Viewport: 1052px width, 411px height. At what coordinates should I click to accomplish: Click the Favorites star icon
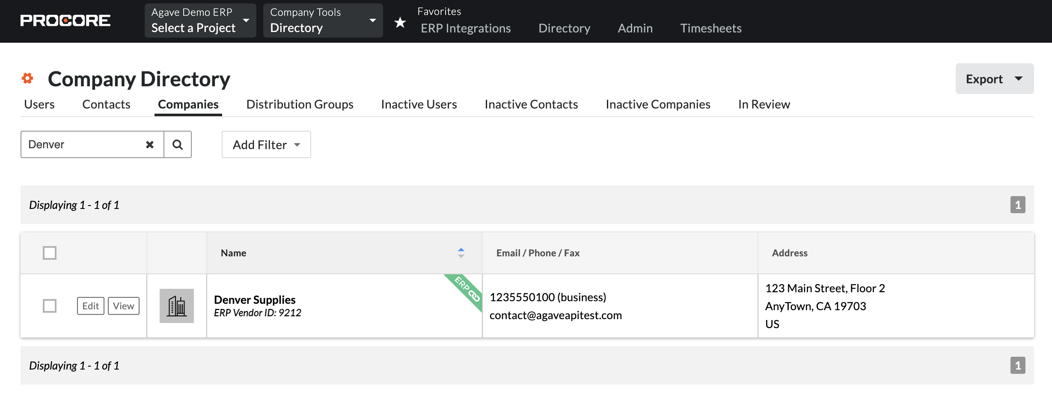tap(400, 22)
